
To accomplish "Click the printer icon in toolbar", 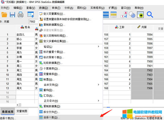I will tap(20, 15).
